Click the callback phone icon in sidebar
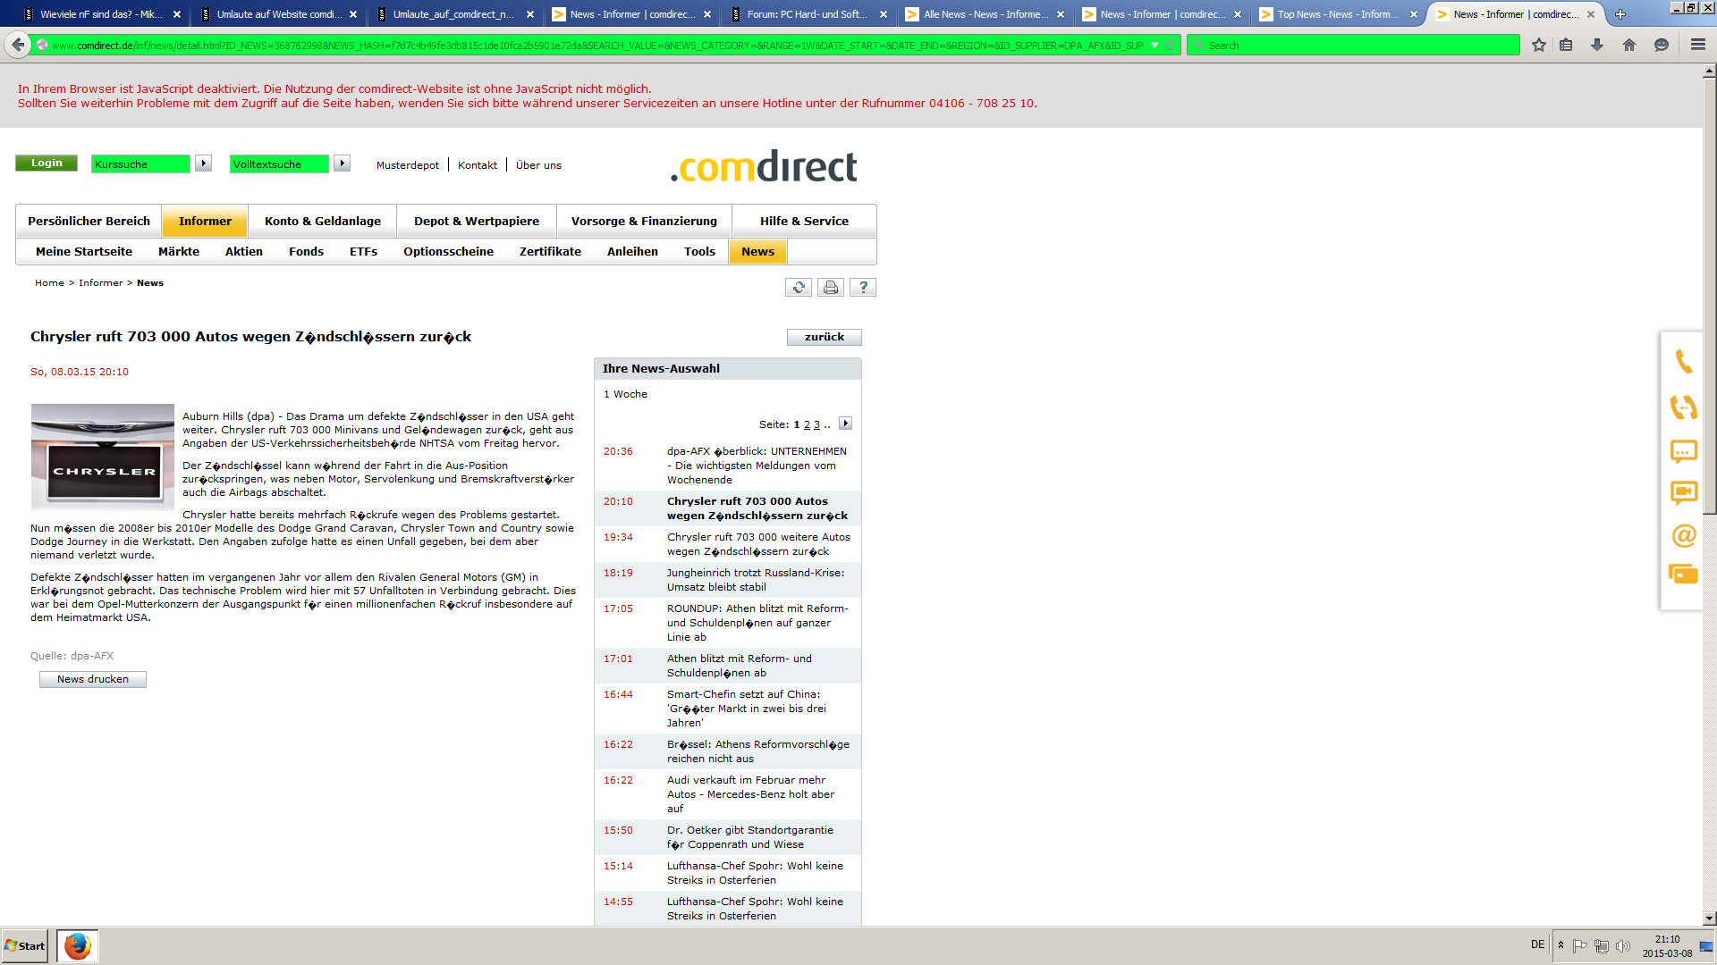Screen dimensions: 1717x965 [x=1684, y=407]
